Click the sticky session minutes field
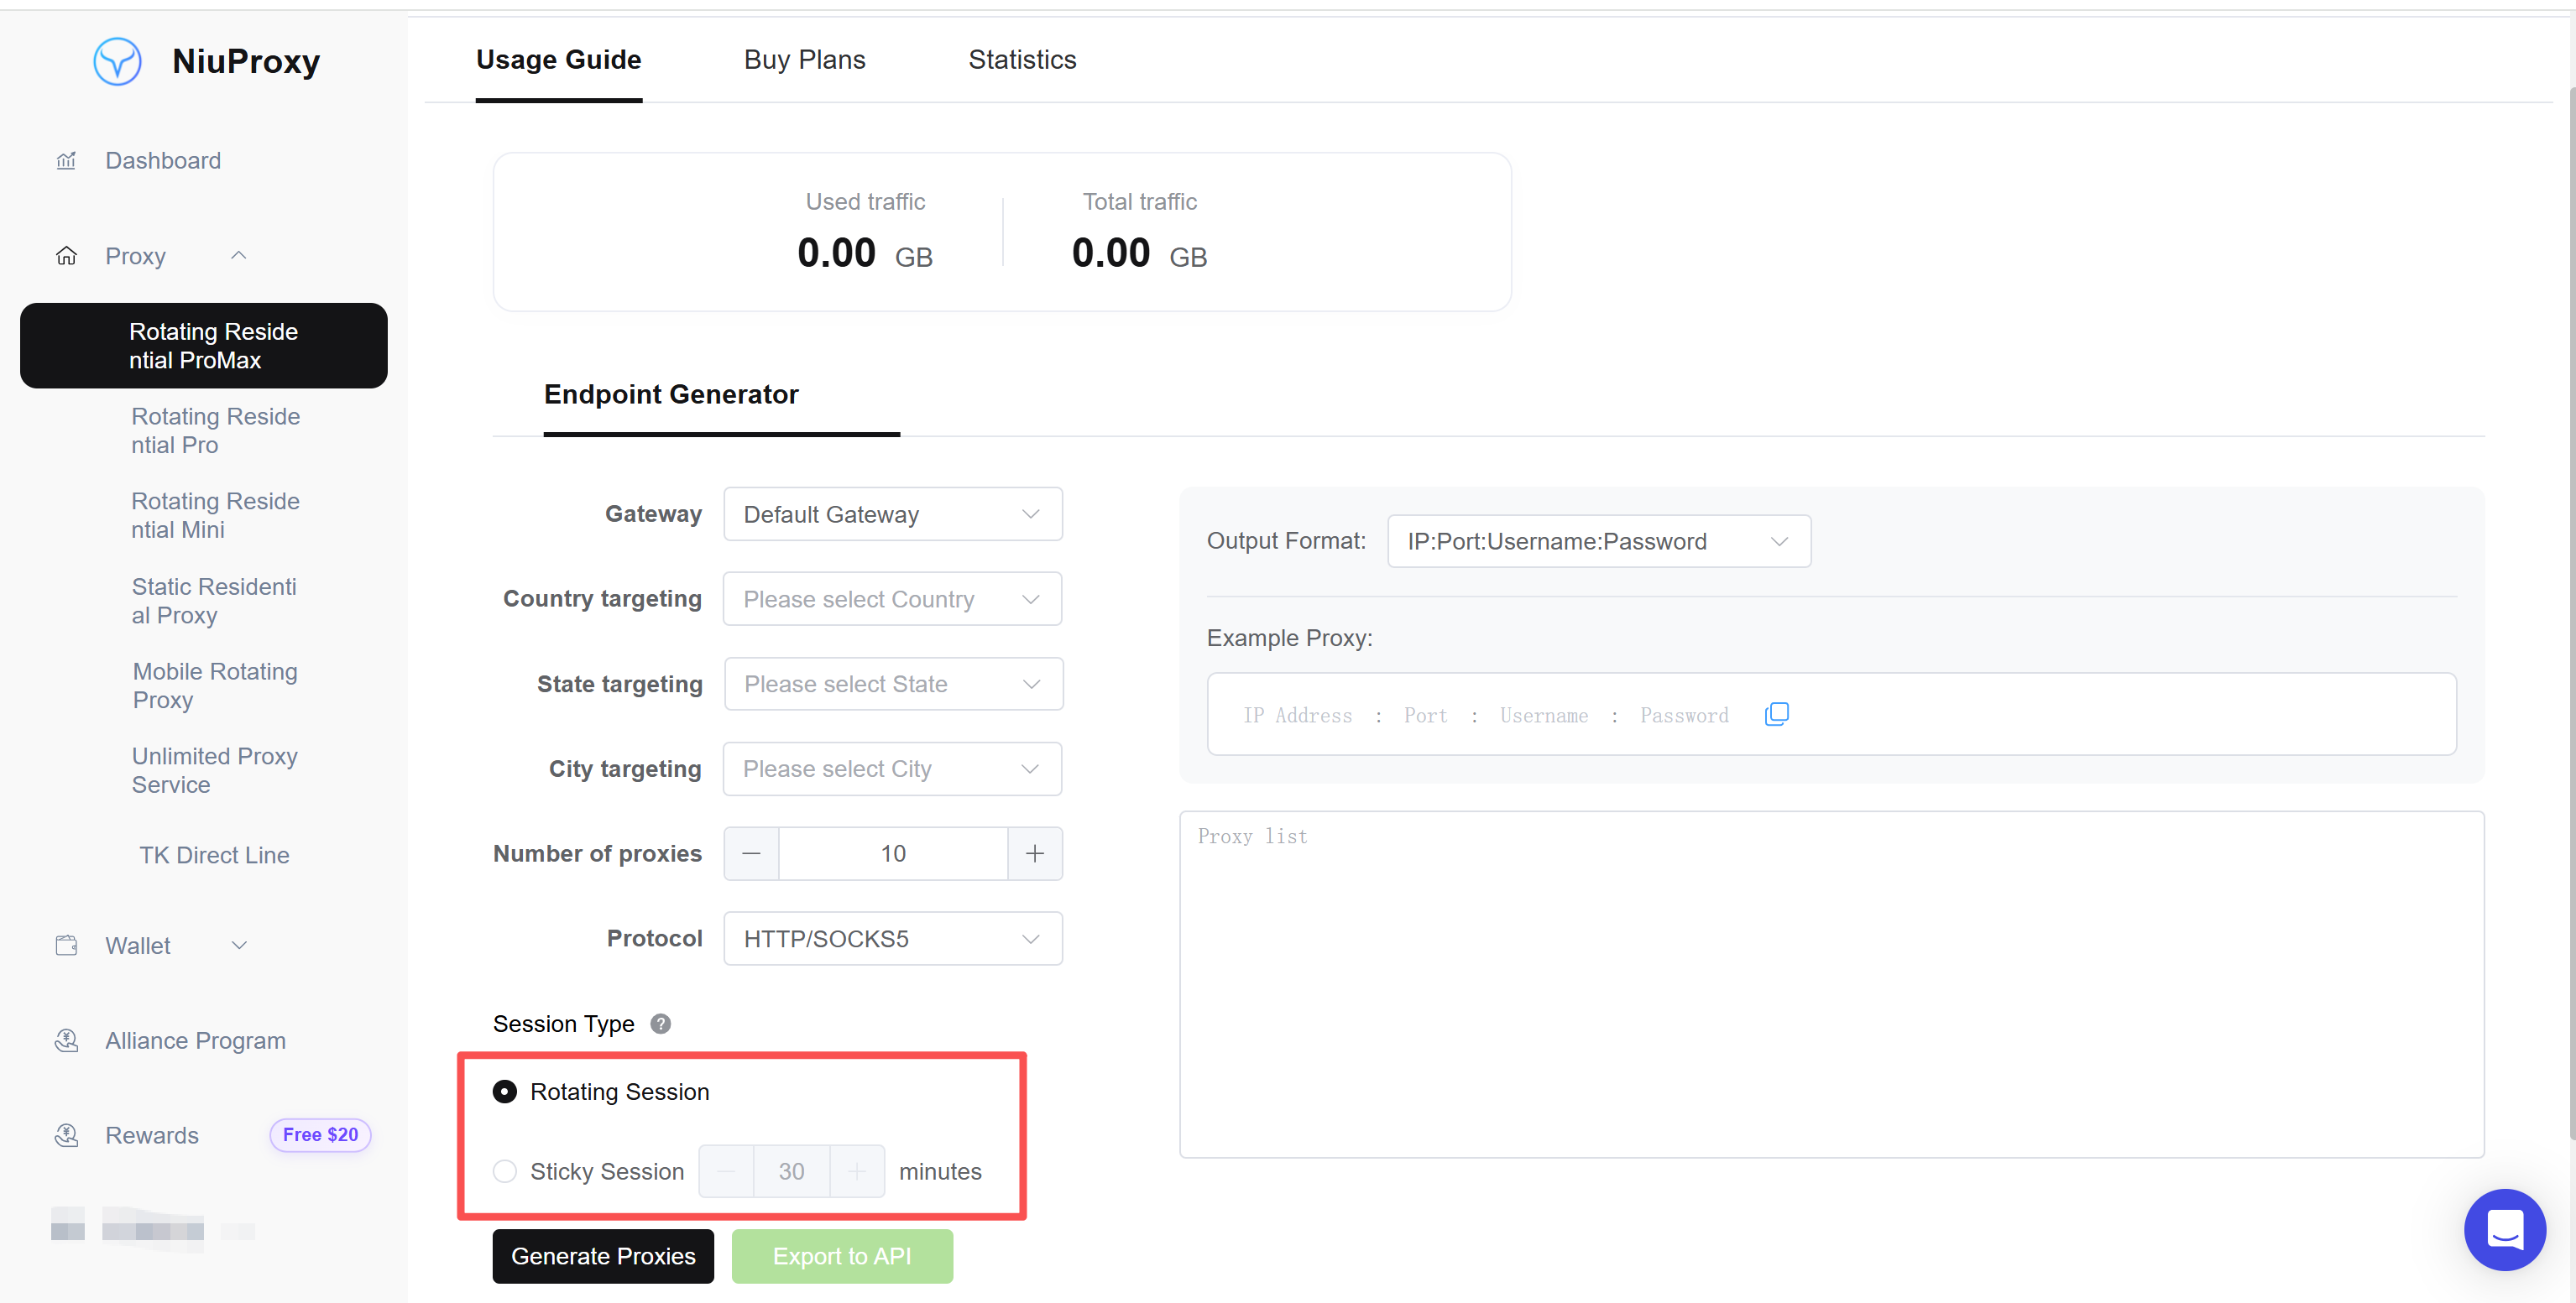 [x=791, y=1171]
